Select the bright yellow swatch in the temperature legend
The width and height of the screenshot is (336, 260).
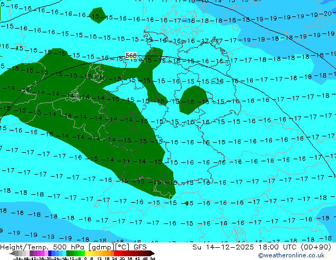[x=86, y=254]
